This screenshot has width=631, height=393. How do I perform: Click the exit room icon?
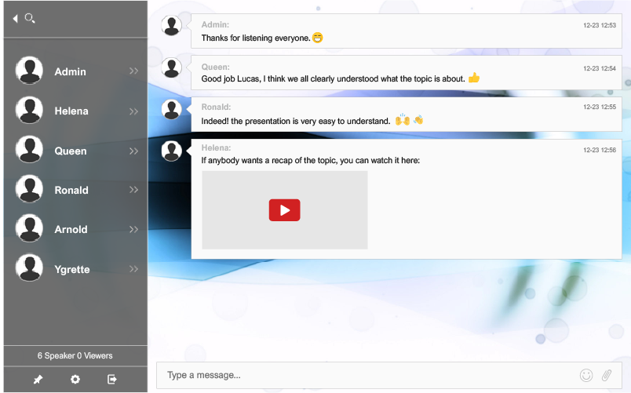(x=112, y=380)
